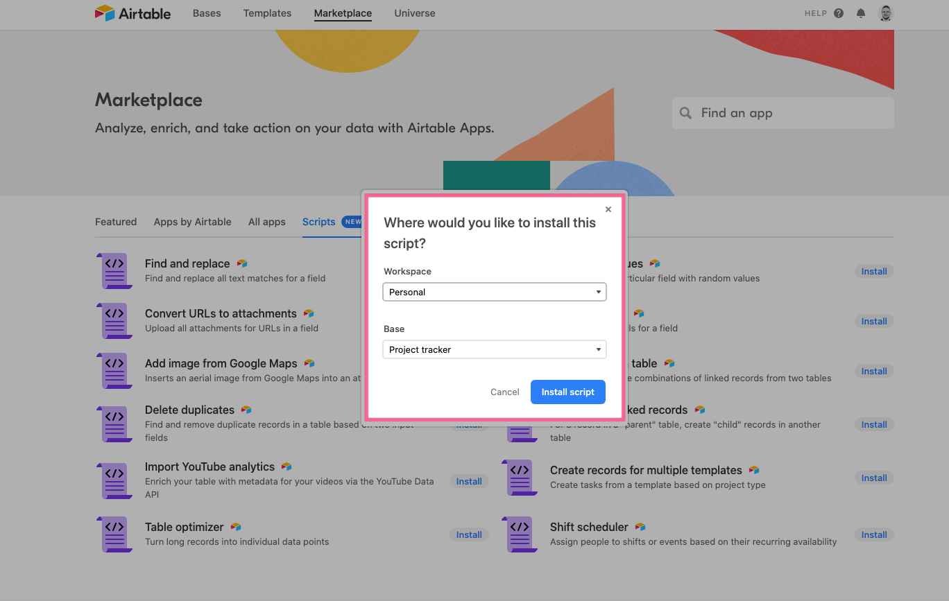
Task: Open the notifications bell
Action: pos(861,13)
